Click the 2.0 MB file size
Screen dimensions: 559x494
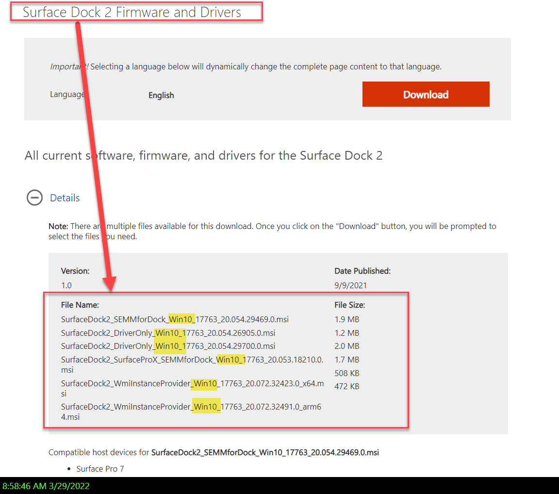[346, 346]
